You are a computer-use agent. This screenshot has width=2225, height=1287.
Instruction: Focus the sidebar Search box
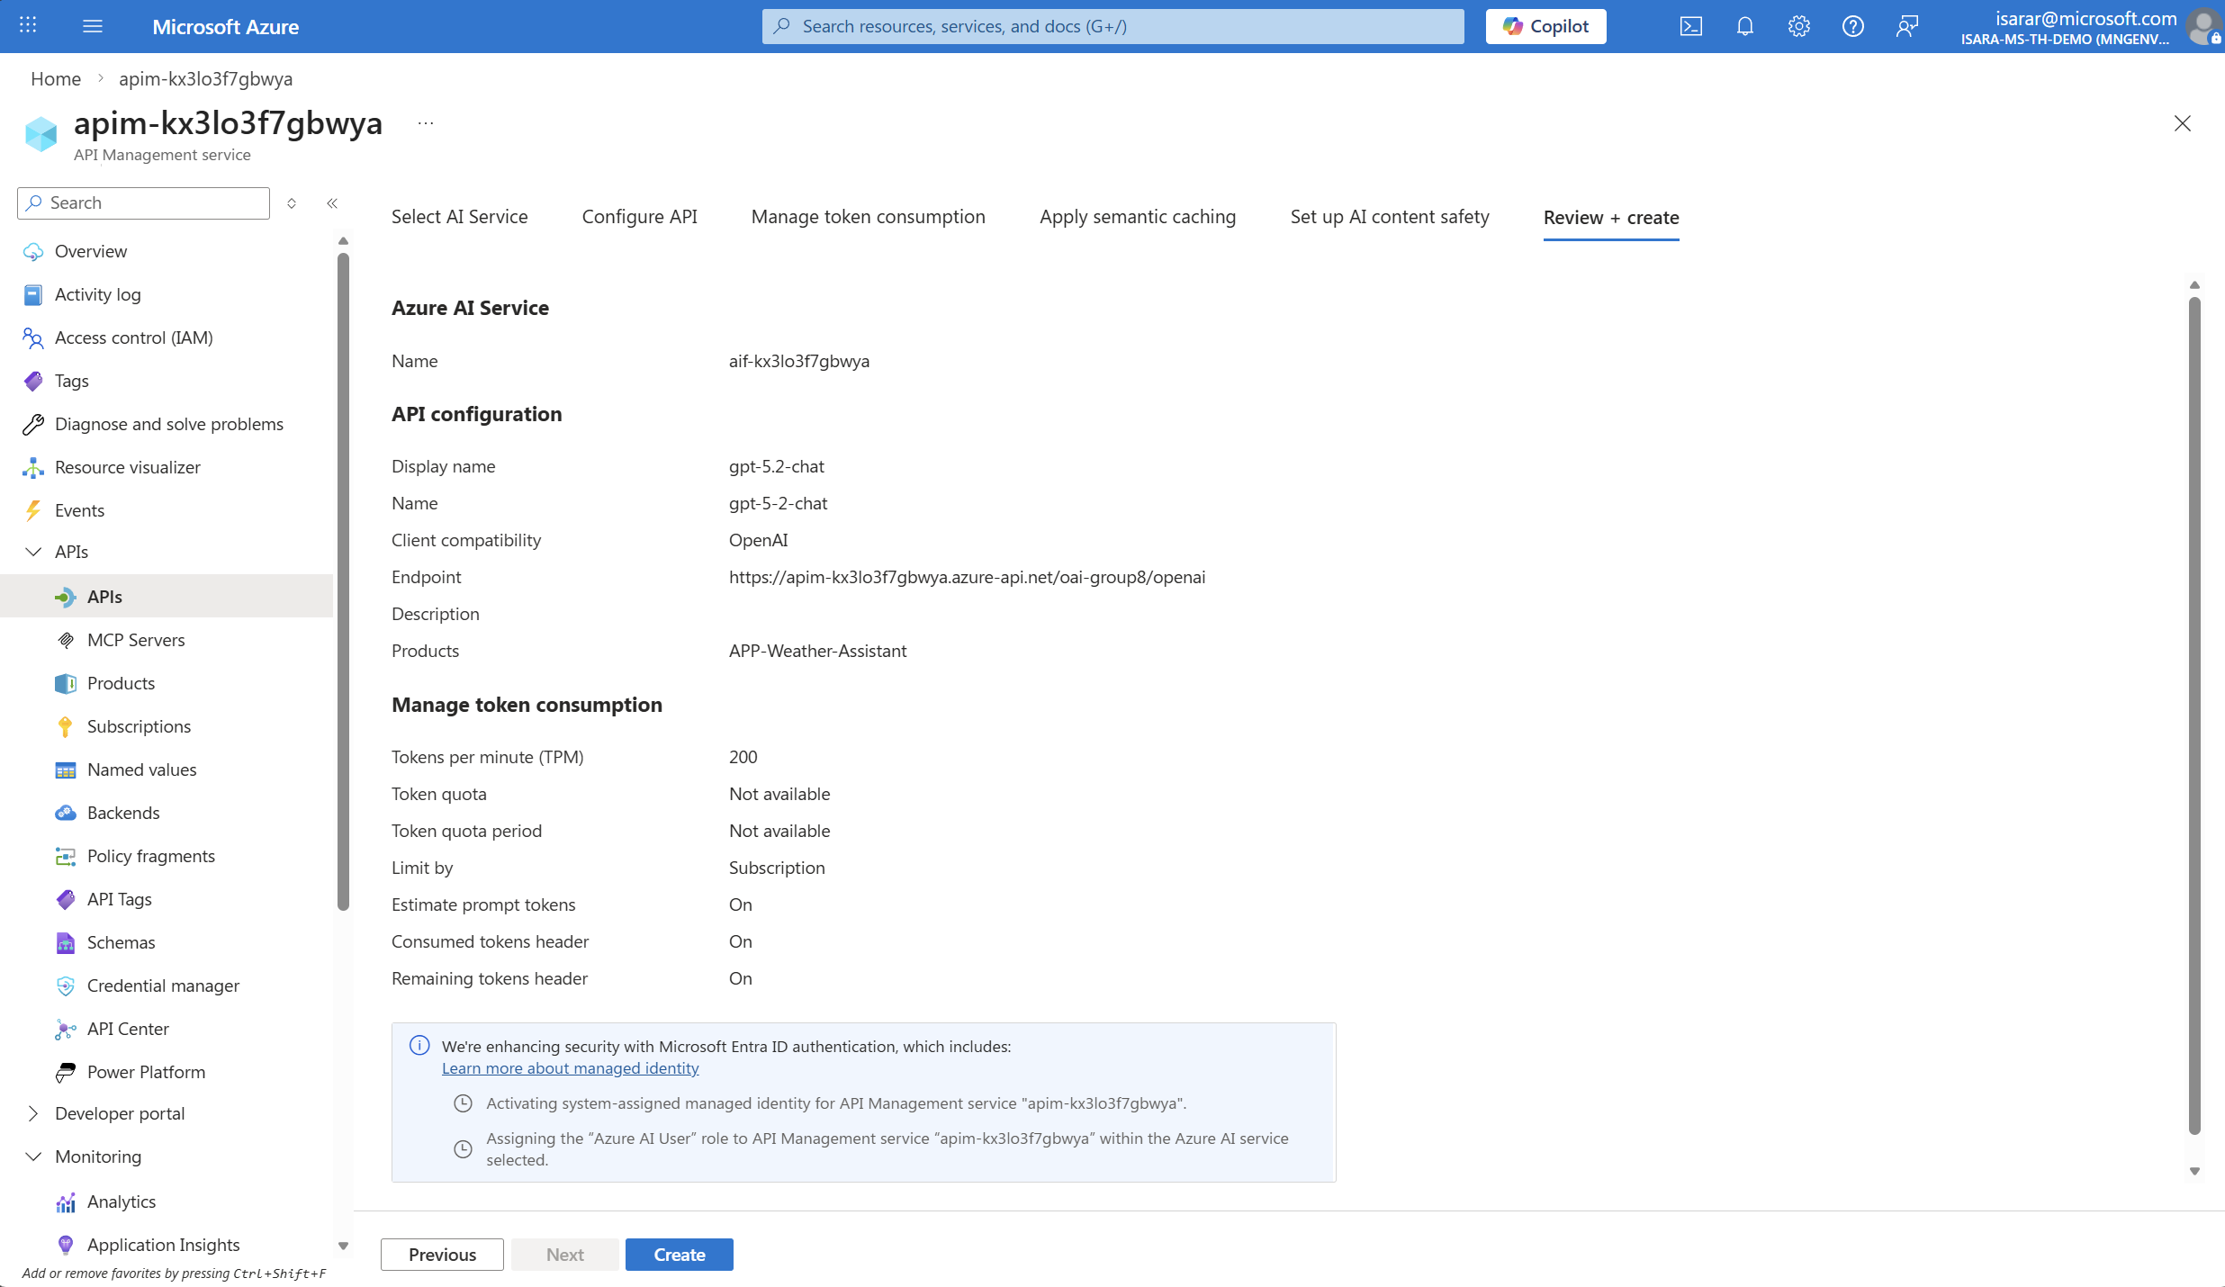pos(143,203)
